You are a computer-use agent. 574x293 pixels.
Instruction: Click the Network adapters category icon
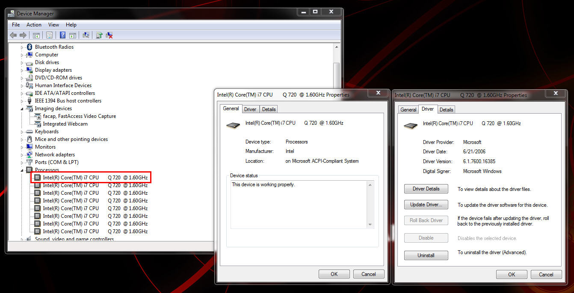[x=30, y=155]
